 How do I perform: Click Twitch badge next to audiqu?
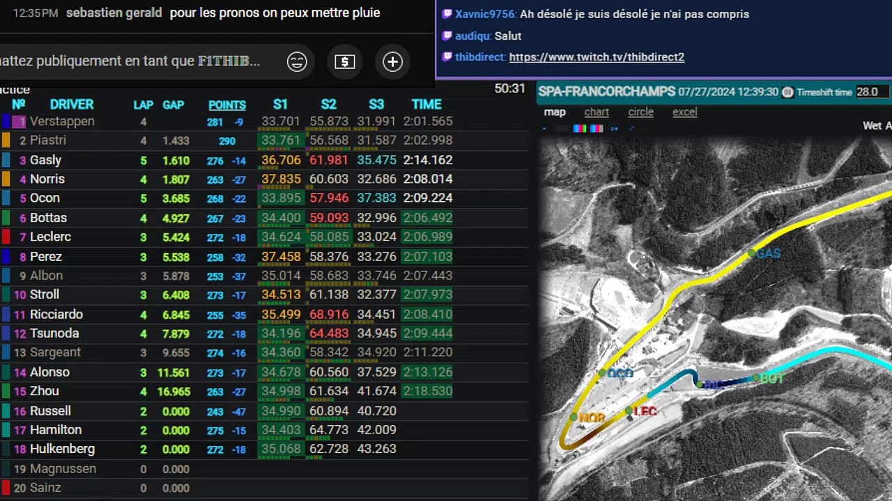click(447, 35)
